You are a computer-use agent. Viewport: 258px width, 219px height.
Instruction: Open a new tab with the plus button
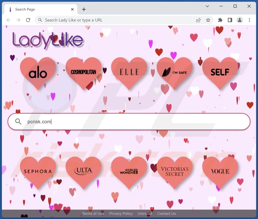[x=84, y=9]
